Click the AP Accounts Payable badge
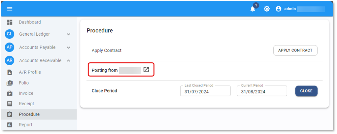This screenshot has height=134, width=337. [10, 47]
